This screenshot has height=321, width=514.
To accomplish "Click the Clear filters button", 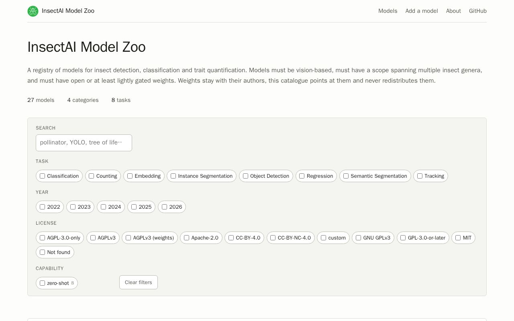I will coord(139,282).
